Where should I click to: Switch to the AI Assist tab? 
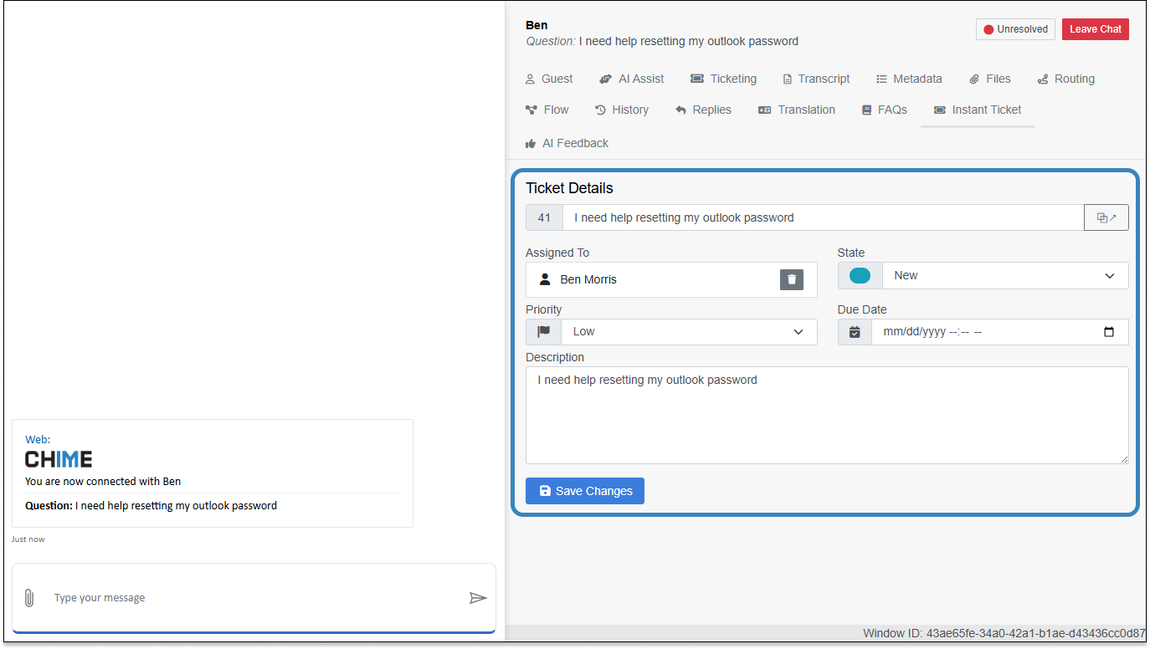tap(632, 79)
